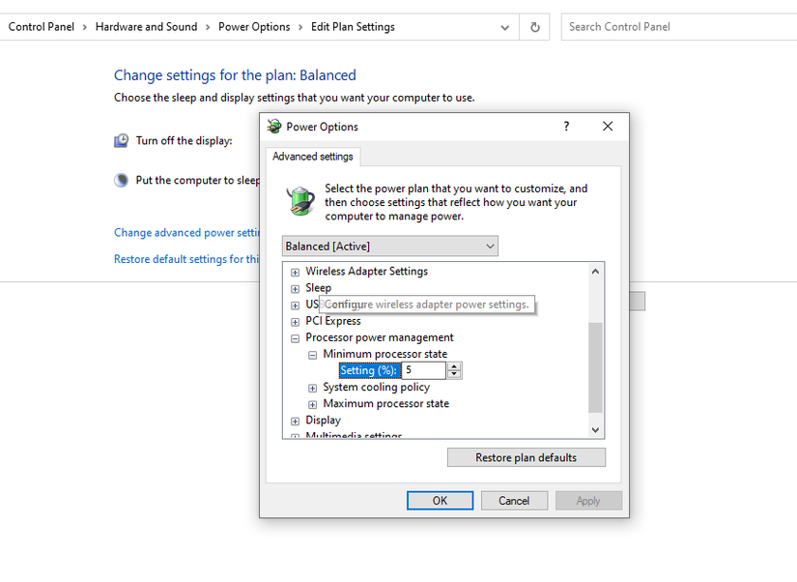Click the sleep icon beside Put the computer

click(x=120, y=180)
